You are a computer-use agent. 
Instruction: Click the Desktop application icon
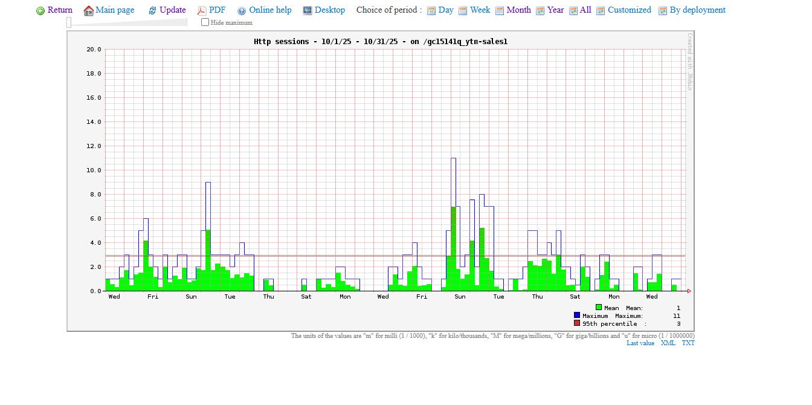pos(308,10)
